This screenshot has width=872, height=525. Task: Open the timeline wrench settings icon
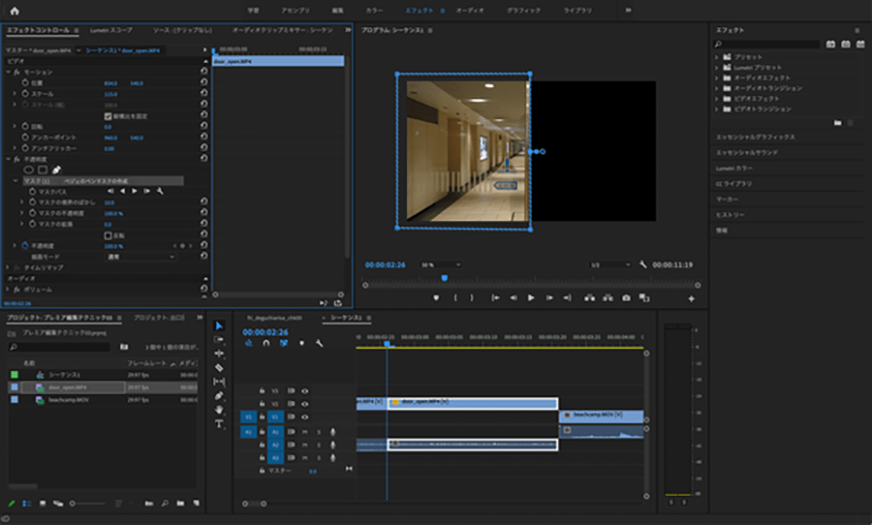(317, 343)
